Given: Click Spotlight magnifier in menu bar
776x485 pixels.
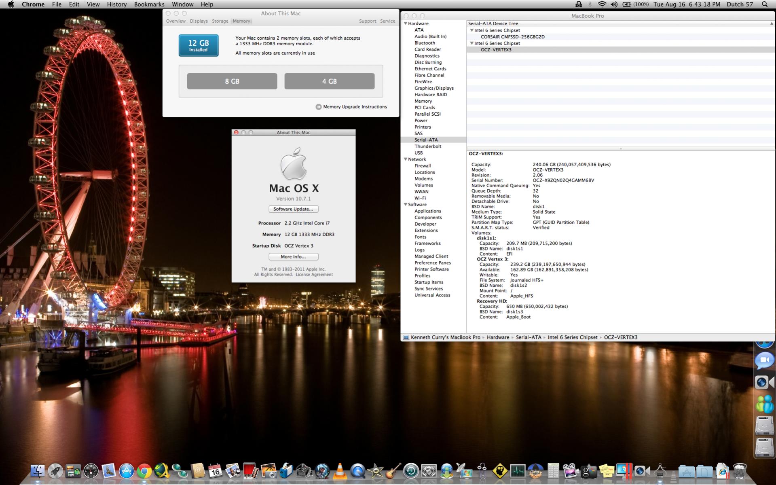Looking at the screenshot, I should pyautogui.click(x=764, y=4).
